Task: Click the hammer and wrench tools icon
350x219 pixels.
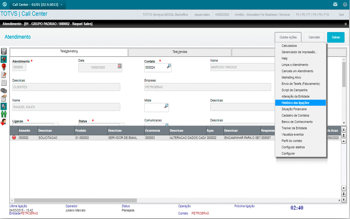Action: 4,59
